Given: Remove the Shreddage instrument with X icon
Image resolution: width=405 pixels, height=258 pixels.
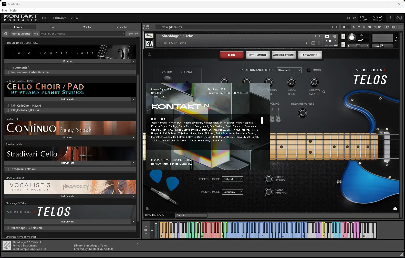Looking at the screenshot, I should pos(396,34).
